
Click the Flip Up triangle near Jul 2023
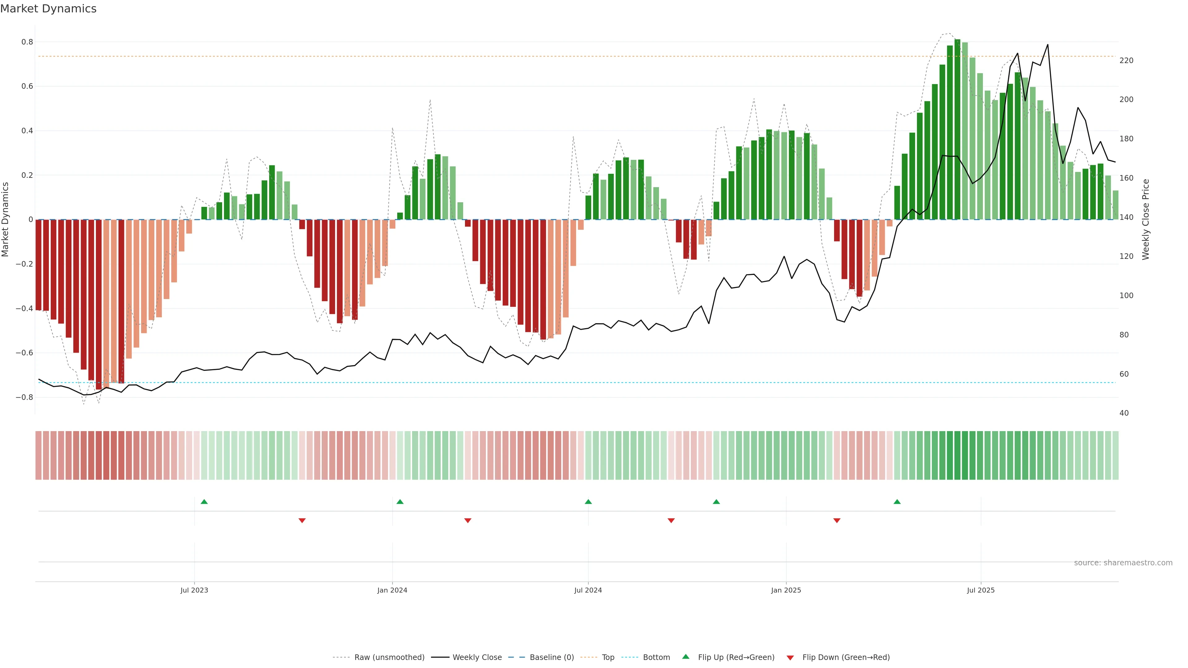pyautogui.click(x=204, y=502)
